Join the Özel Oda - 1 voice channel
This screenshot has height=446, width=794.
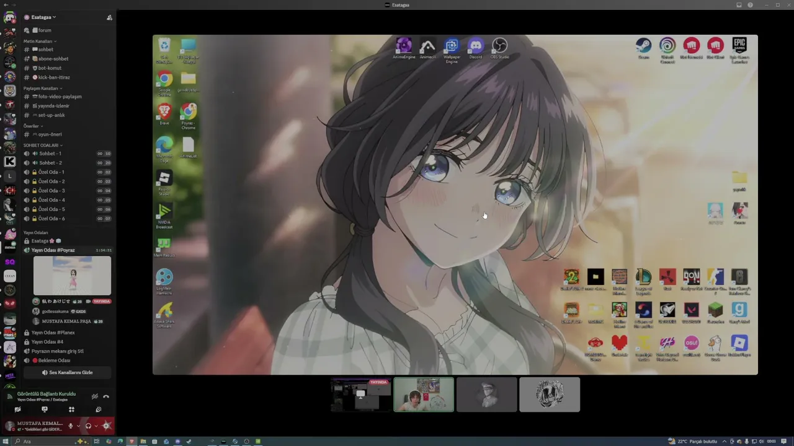[x=67, y=172]
